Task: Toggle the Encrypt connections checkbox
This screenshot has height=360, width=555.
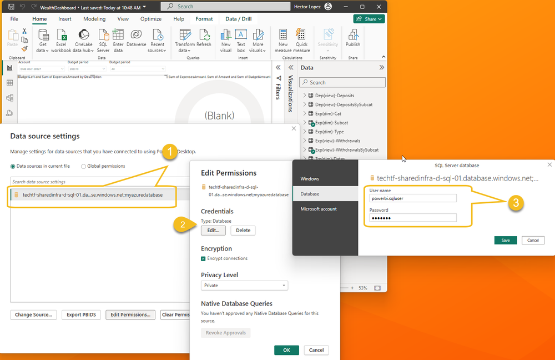Action: (203, 258)
